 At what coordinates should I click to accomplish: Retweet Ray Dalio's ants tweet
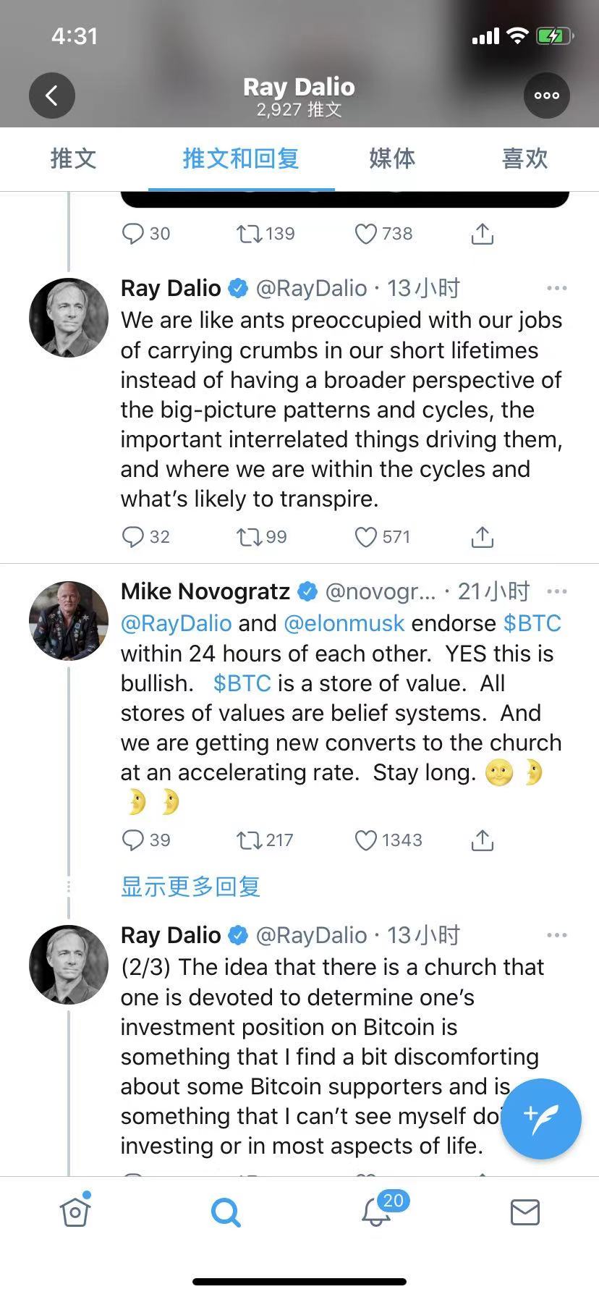click(x=249, y=537)
